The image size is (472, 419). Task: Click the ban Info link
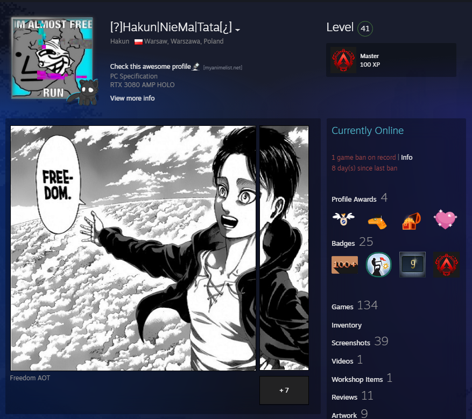point(406,157)
